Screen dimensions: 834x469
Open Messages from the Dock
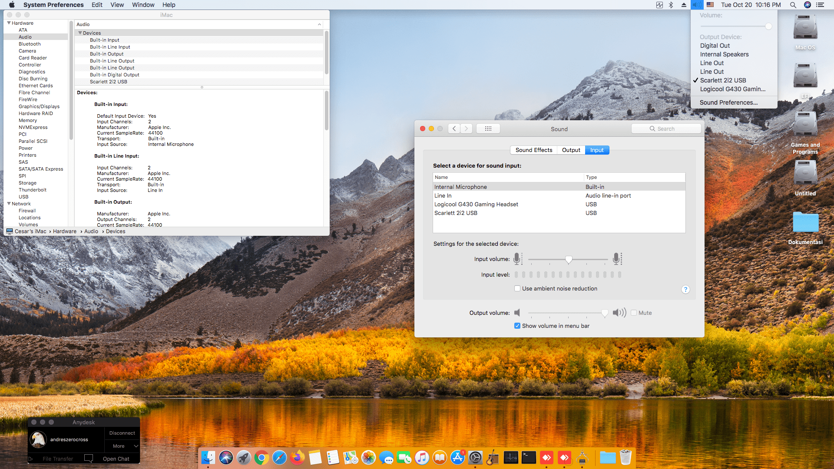(x=386, y=457)
